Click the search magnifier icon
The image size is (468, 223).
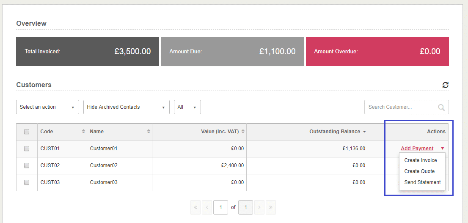pyautogui.click(x=441, y=107)
